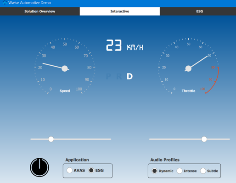The height and width of the screenshot is (183, 236).
Task: Click the 100 mark on Throttle gauge
Action: click(202, 89)
